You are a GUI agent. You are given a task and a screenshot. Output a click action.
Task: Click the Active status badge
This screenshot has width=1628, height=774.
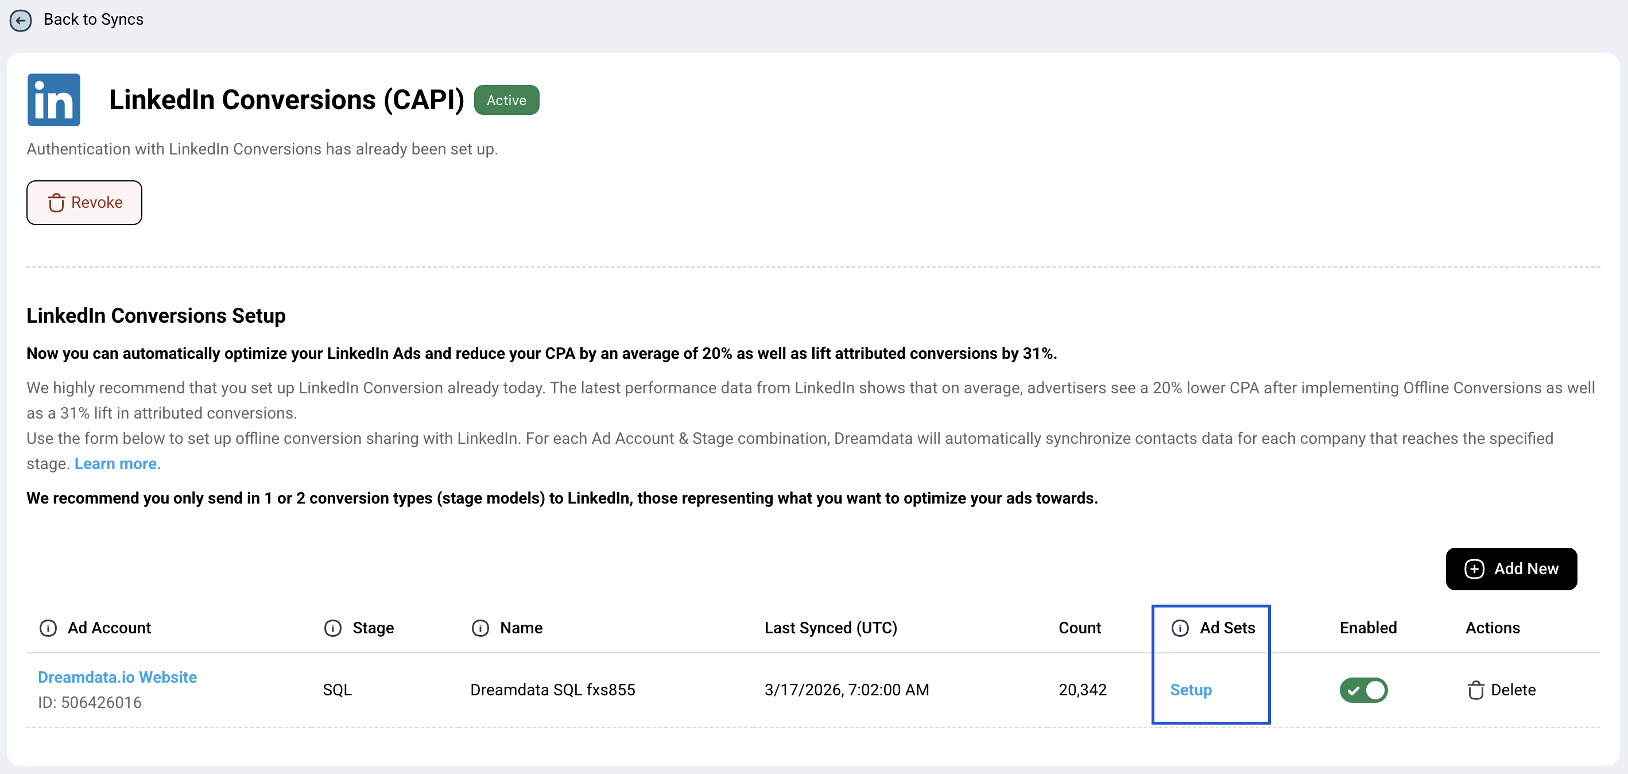click(506, 100)
